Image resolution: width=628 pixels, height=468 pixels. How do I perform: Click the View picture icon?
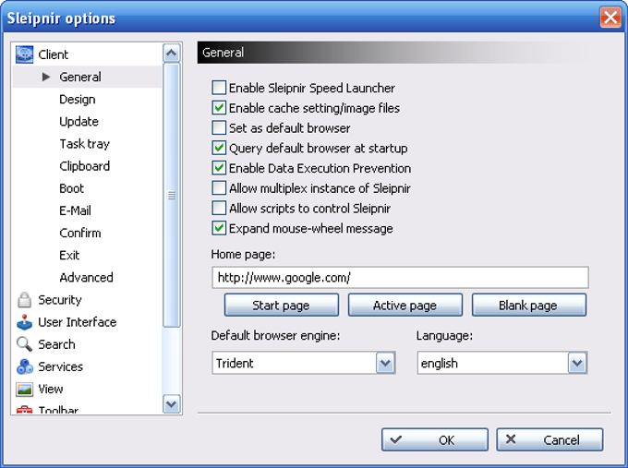point(24,390)
